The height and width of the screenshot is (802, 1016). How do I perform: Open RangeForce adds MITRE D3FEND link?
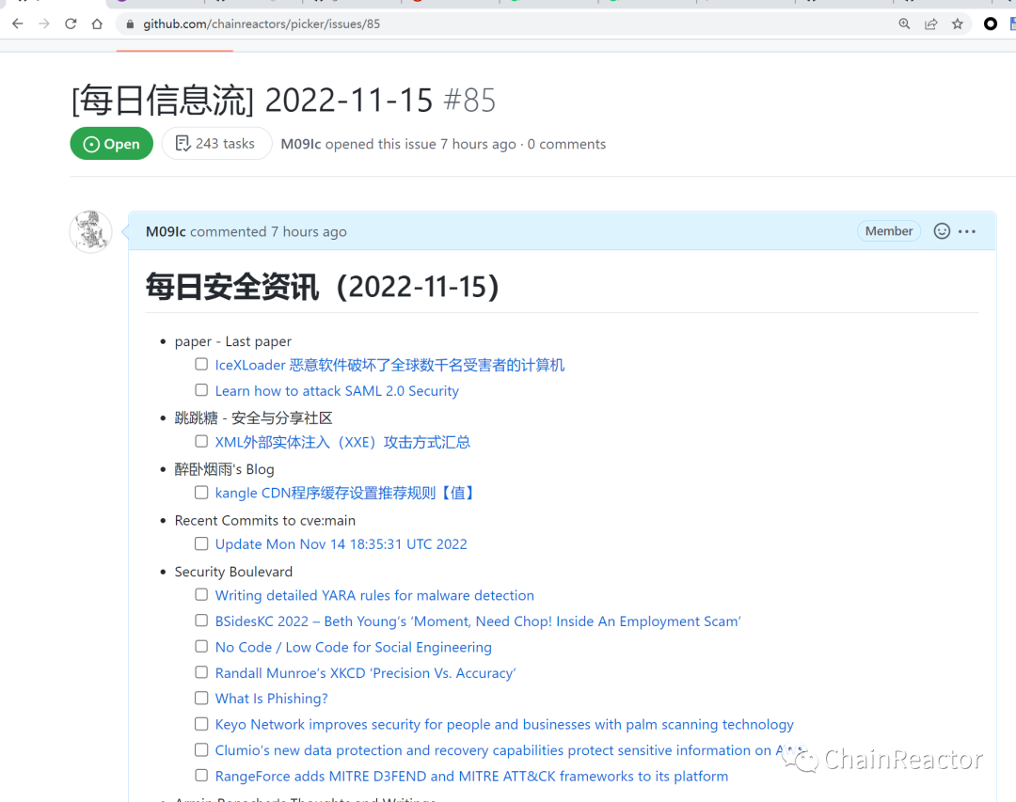tap(471, 777)
